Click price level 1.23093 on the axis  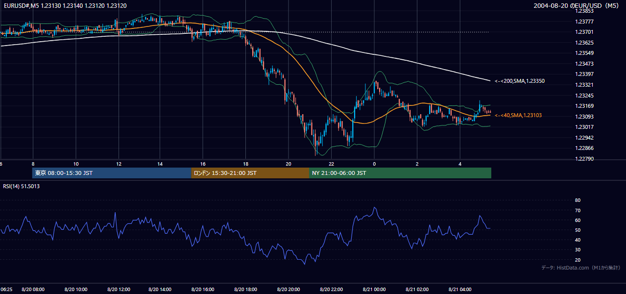coord(585,117)
